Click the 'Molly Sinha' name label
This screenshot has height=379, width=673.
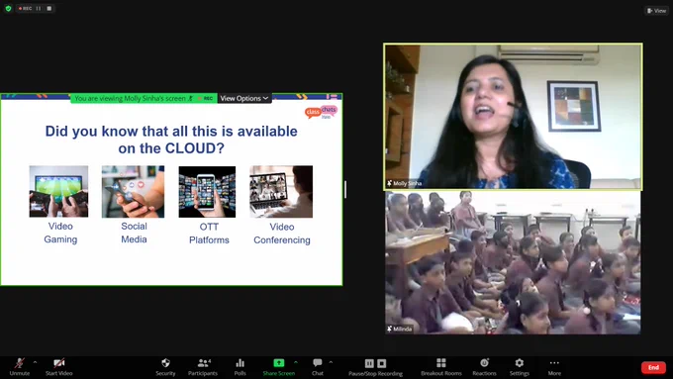coord(405,183)
